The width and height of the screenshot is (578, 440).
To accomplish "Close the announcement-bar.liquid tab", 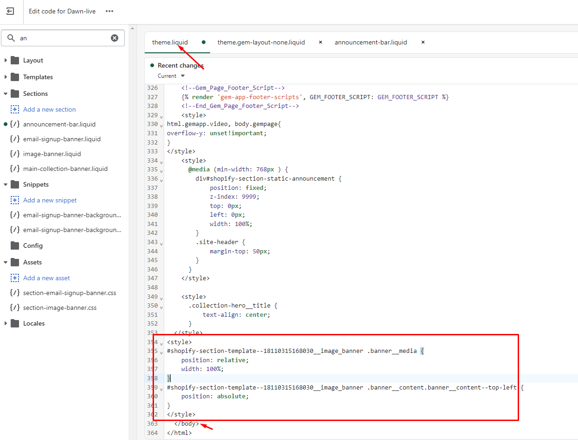I will pyautogui.click(x=423, y=42).
